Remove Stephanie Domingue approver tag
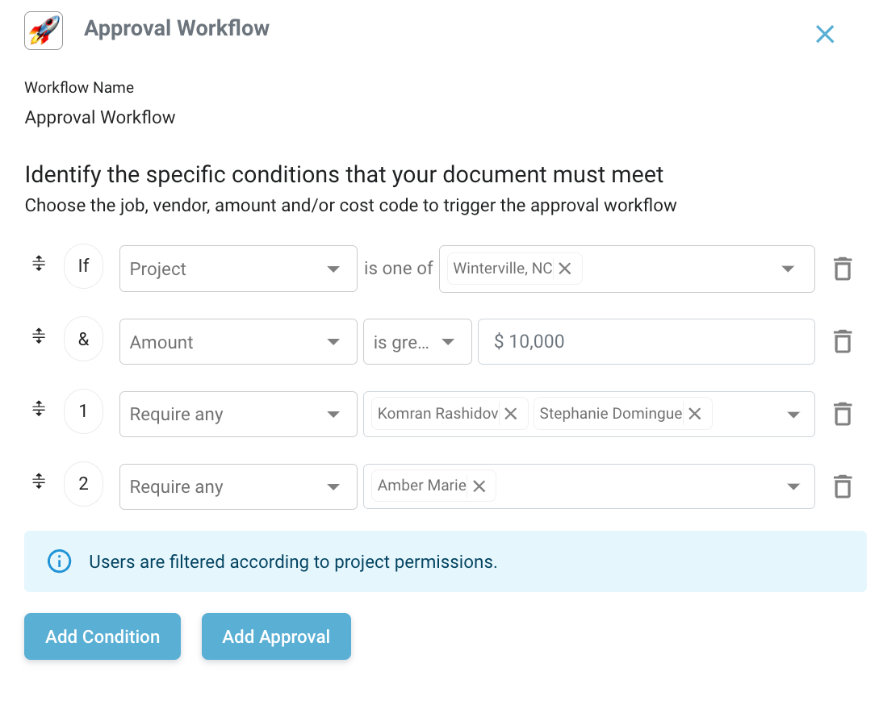Viewport: 883px width, 705px height. pyautogui.click(x=695, y=414)
